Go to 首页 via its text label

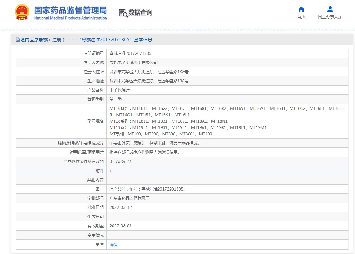point(301,17)
